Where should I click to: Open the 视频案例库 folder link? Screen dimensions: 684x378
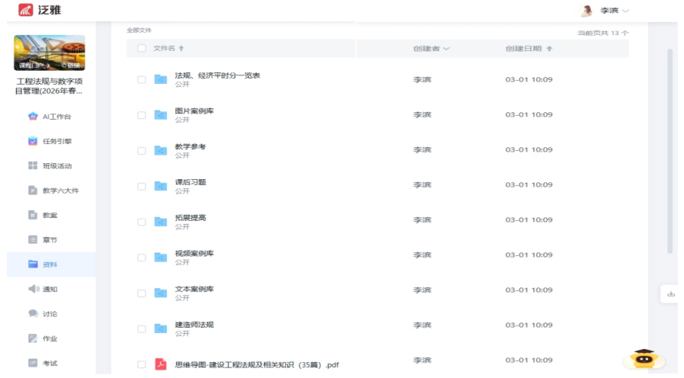194,253
